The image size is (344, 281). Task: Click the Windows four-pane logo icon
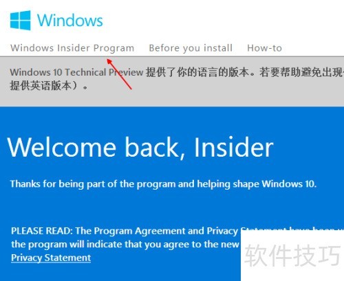(20, 20)
